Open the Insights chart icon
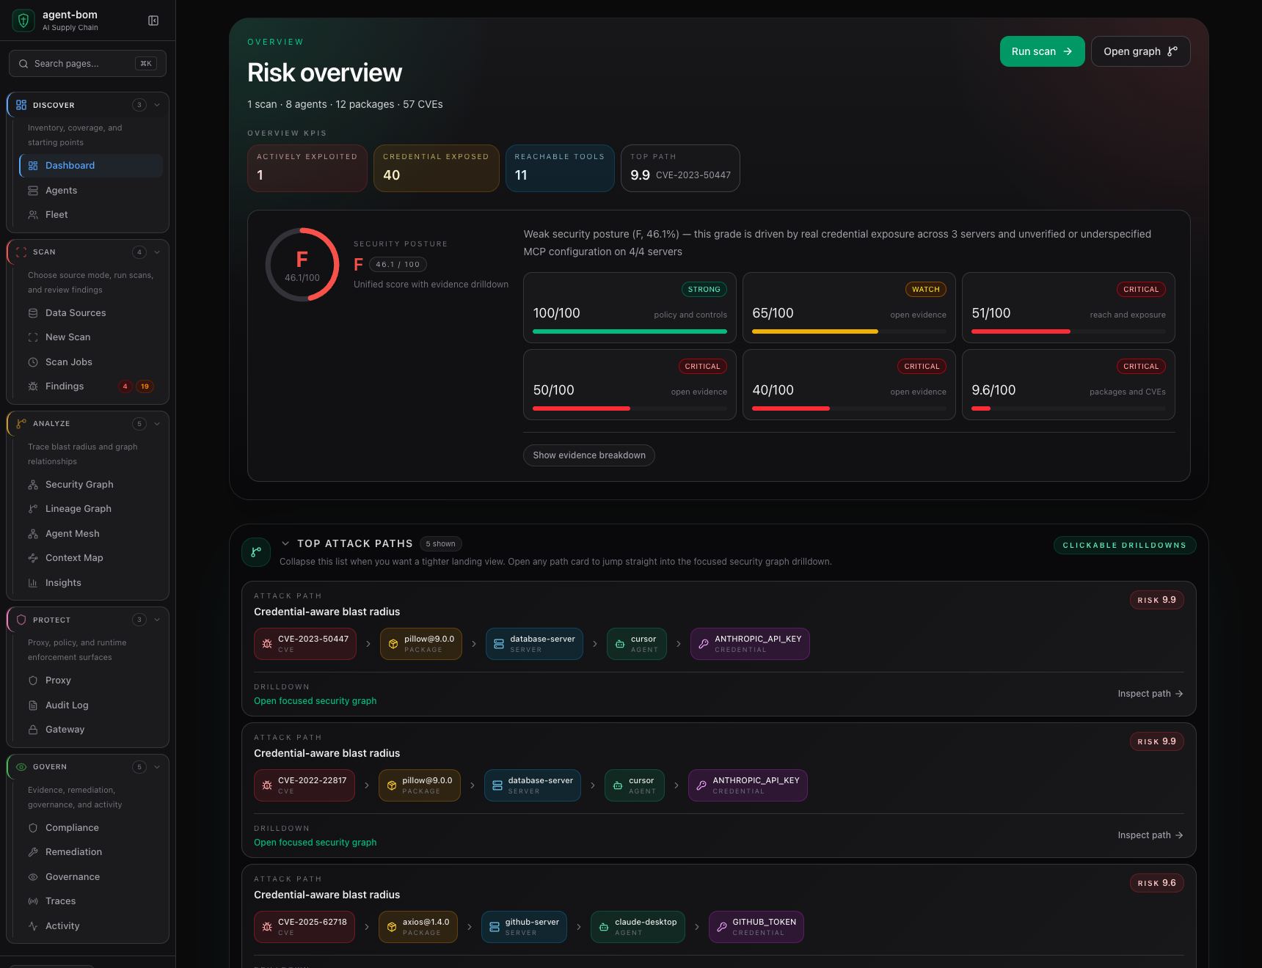 [32, 582]
